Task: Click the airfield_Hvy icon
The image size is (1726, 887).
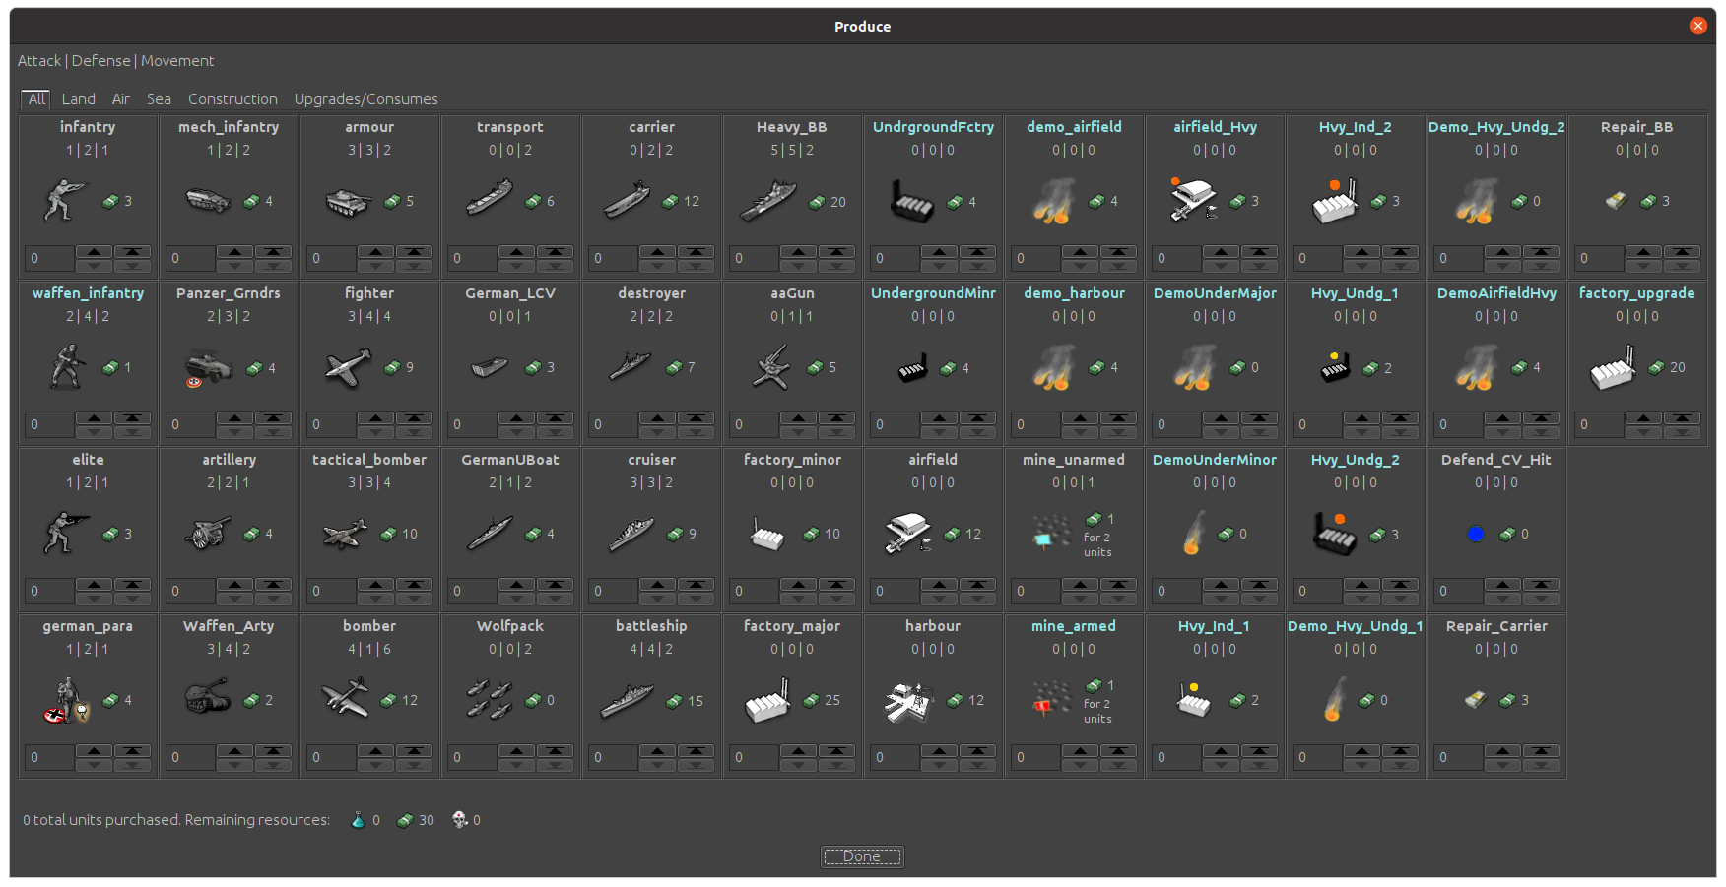Action: tap(1193, 200)
